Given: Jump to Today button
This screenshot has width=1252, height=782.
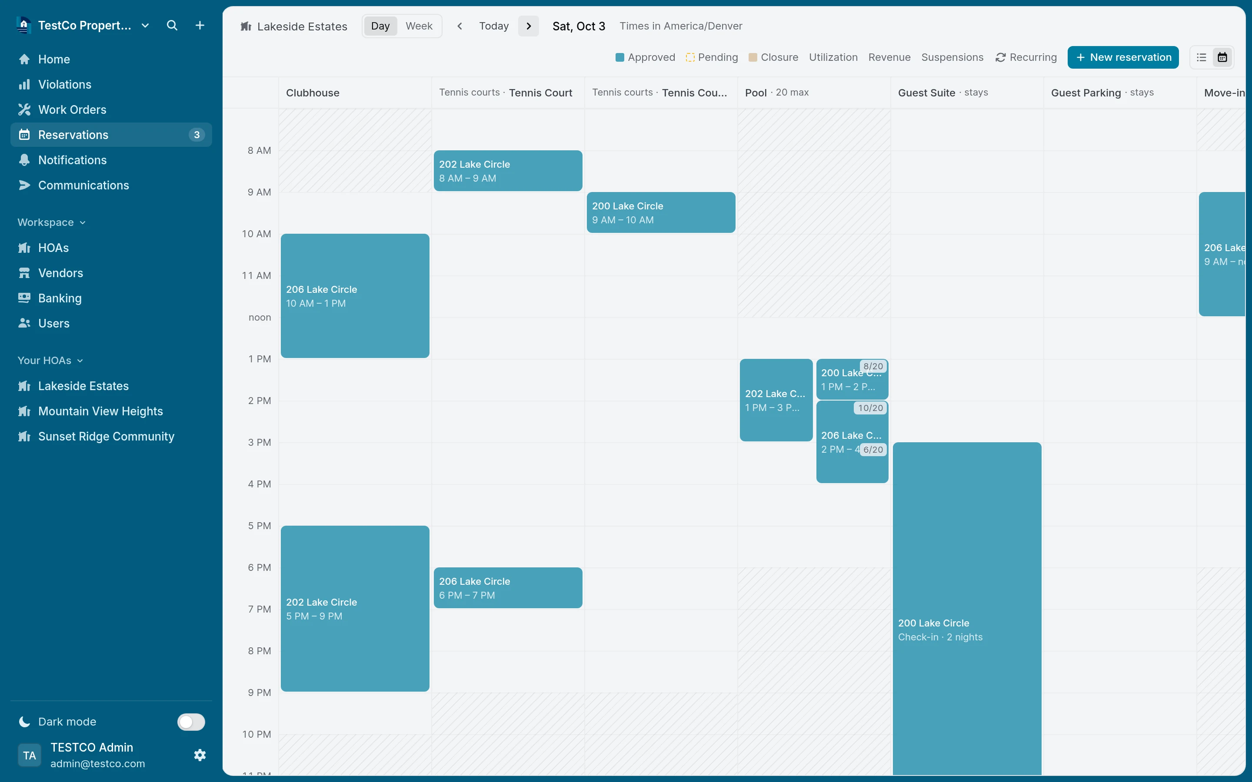Looking at the screenshot, I should (493, 26).
